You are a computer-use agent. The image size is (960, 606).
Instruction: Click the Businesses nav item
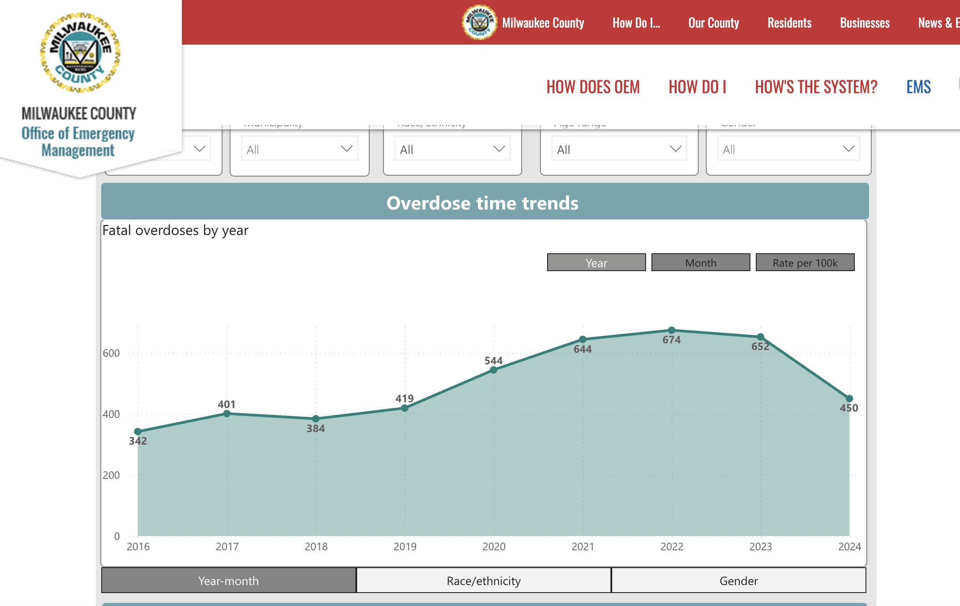tap(864, 23)
